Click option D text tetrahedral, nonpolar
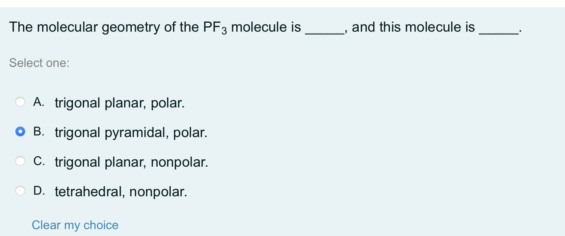The image size is (565, 236). [x=120, y=191]
